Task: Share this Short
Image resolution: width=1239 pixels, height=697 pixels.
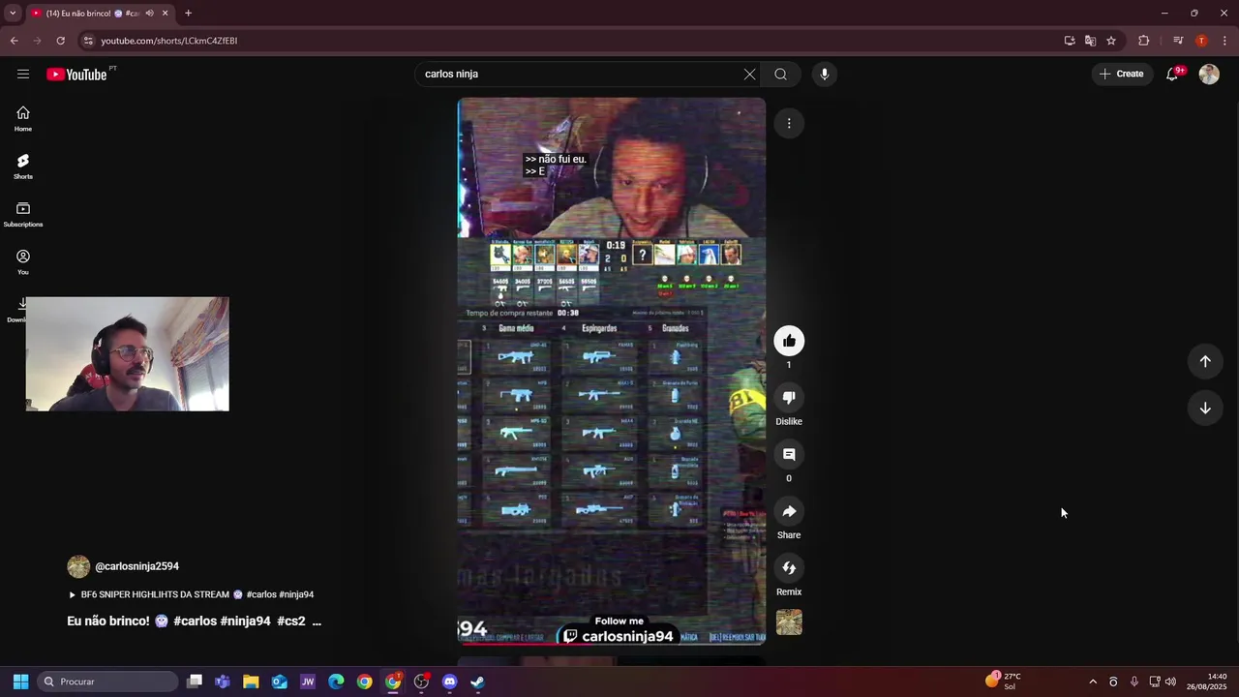Action: tap(789, 511)
